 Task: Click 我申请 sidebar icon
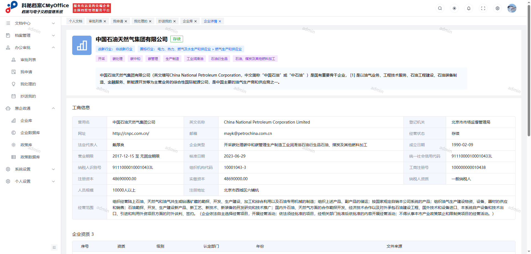[x=14, y=72]
